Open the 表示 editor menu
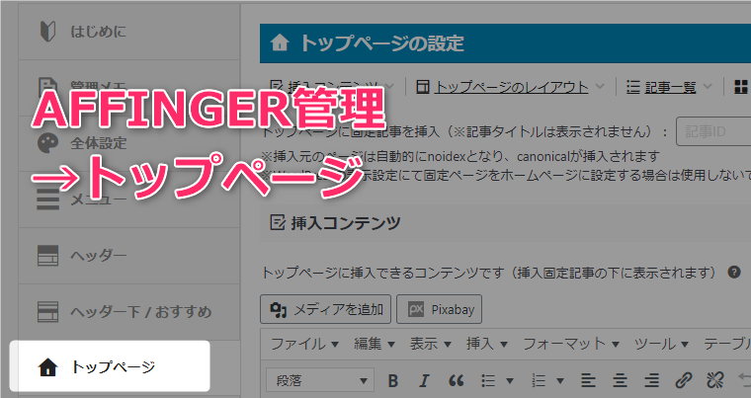The image size is (751, 398). [430, 344]
